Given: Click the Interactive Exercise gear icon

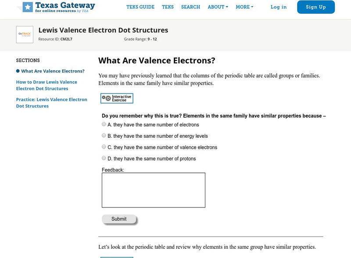Looking at the screenshot, I should pyautogui.click(x=106, y=98).
